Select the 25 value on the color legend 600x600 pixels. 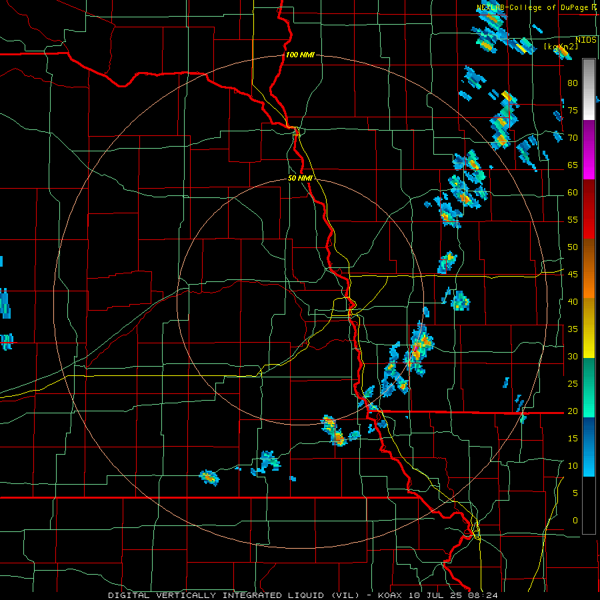point(573,383)
